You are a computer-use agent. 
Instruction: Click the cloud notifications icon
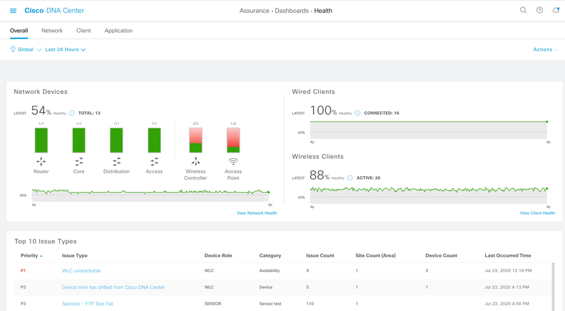556,10
